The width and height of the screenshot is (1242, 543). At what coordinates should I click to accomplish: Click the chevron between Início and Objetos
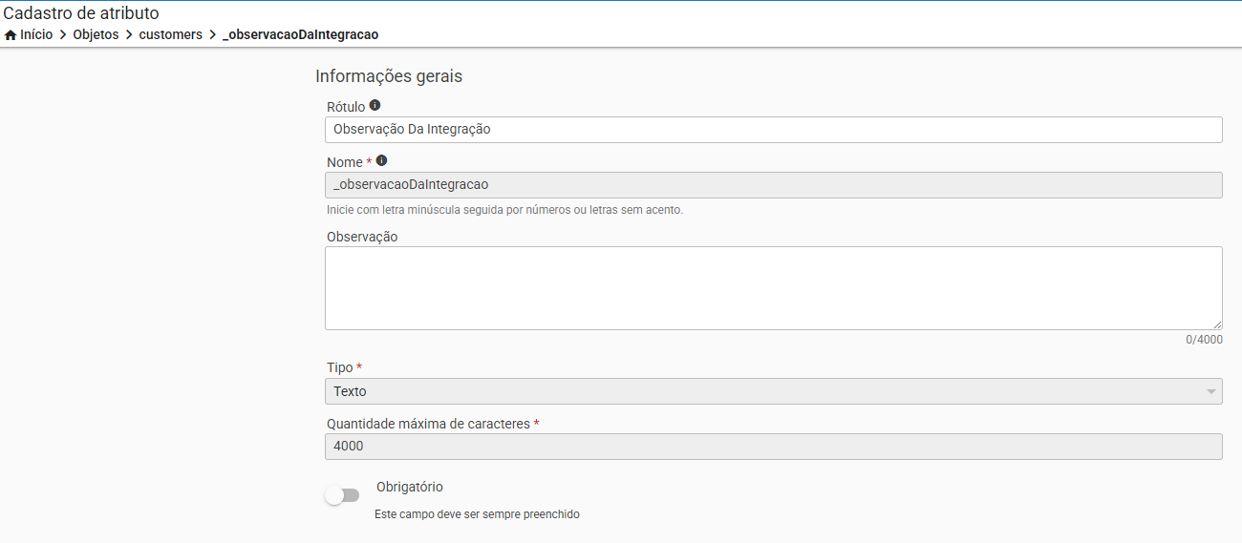tap(63, 34)
